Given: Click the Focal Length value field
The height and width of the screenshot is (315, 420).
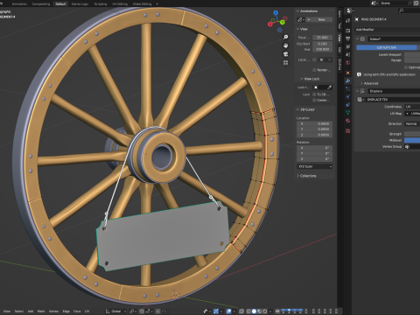Looking at the screenshot, I should (x=323, y=38).
